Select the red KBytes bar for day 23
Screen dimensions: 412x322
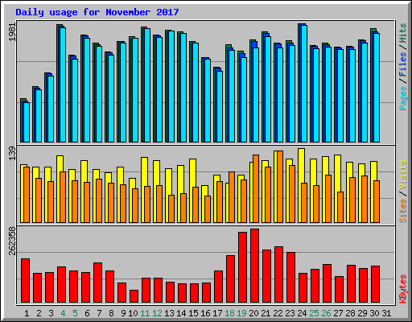point(290,278)
